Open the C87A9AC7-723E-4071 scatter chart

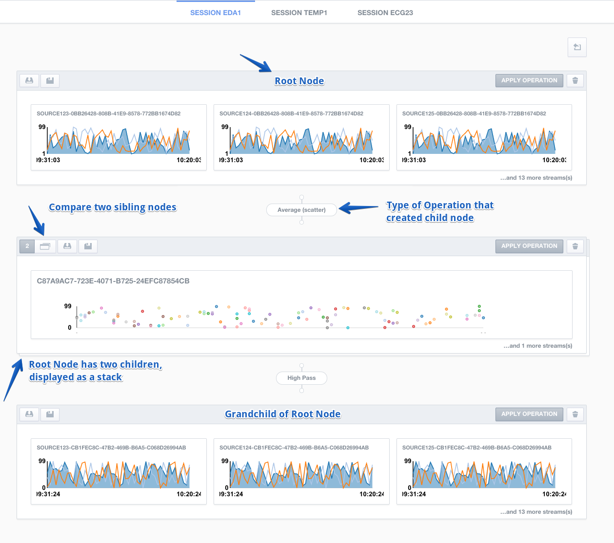point(301,304)
